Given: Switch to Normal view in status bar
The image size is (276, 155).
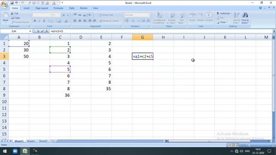Looking at the screenshot, I should (229, 145).
